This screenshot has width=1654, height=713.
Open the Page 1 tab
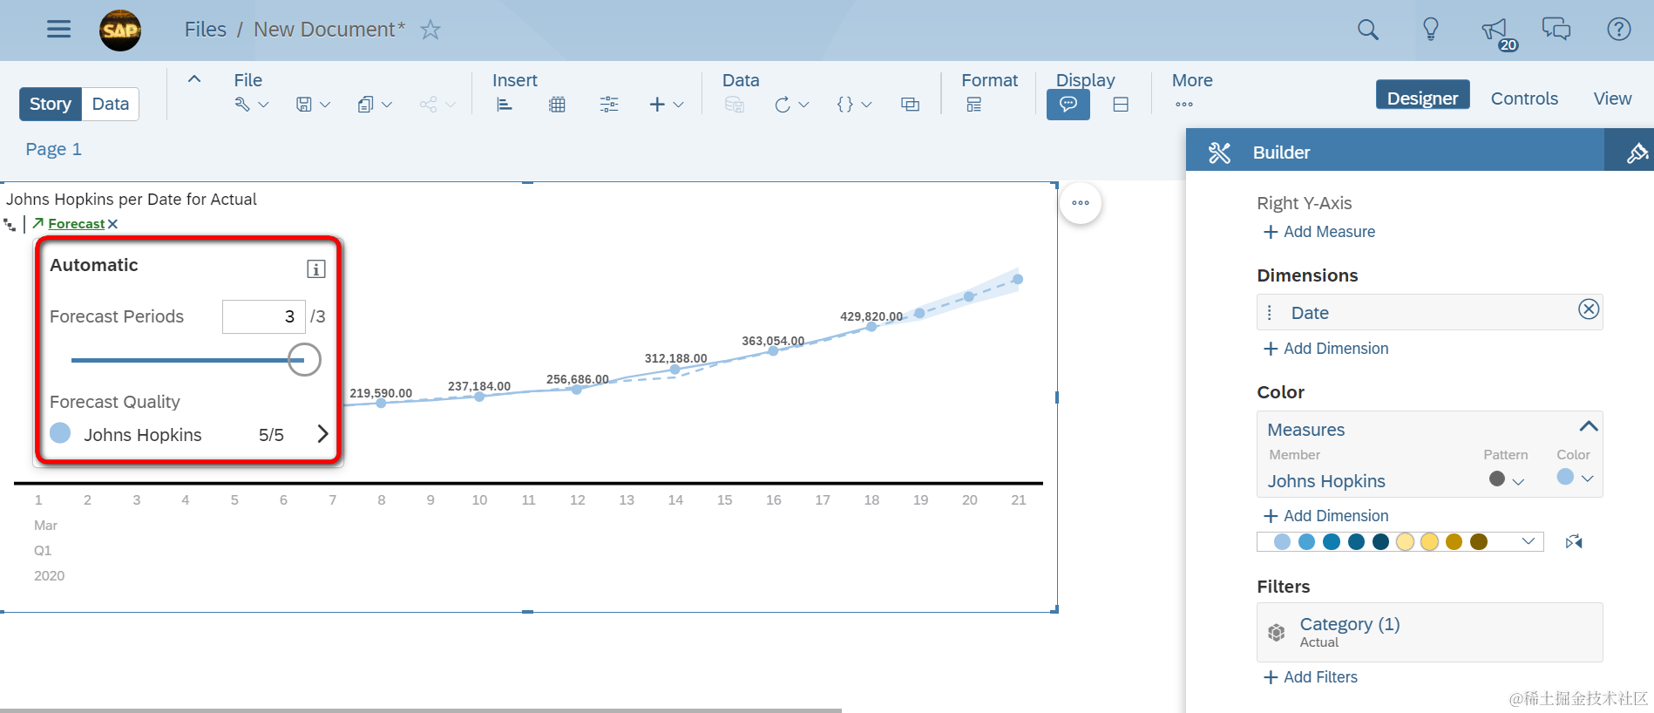coord(53,149)
